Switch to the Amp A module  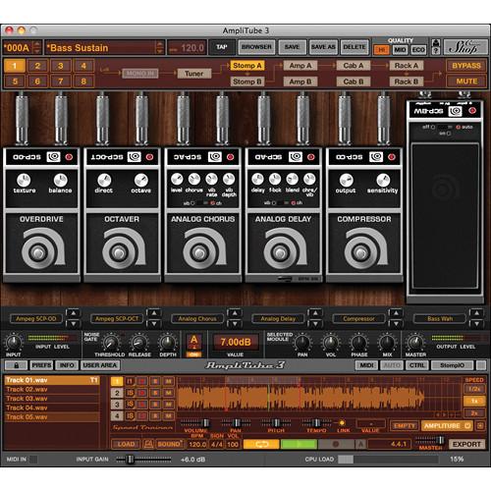pyautogui.click(x=300, y=66)
